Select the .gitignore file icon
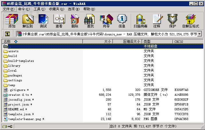205x130 pixels. click(5, 90)
